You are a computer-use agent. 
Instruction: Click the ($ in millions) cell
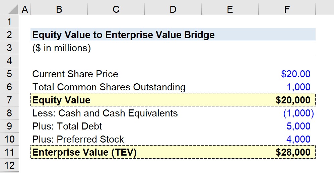[59, 48]
